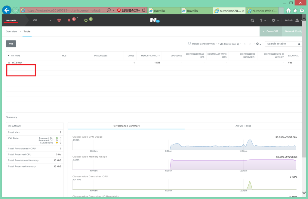Click the browser URL address field

66,11
